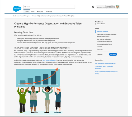Follow the core value of Equality link
The height and width of the screenshot is (117, 132).
tap(49, 60)
